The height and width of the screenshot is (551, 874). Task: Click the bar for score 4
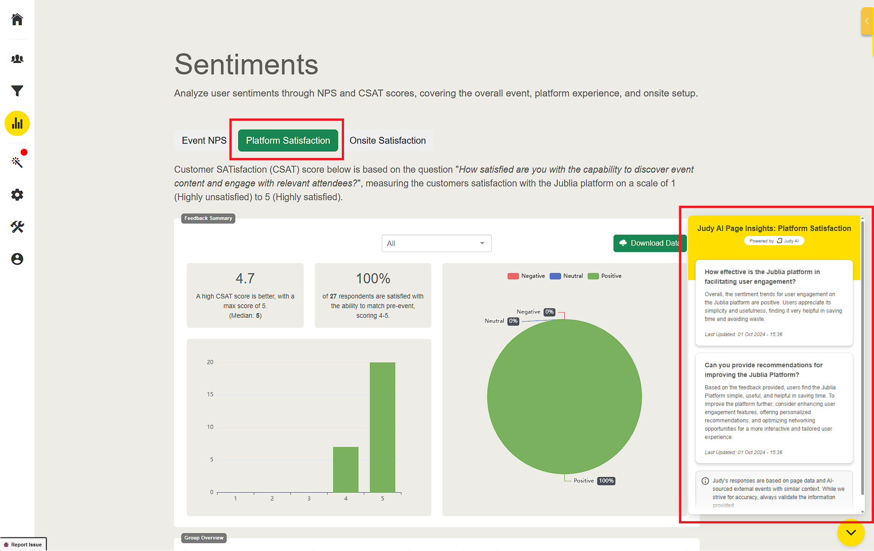click(x=346, y=470)
